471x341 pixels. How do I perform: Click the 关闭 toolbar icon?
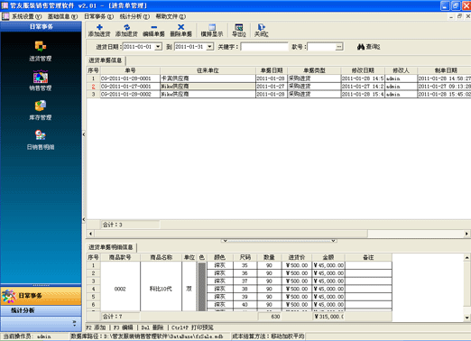pos(261,31)
